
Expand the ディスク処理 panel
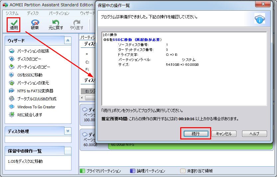pos(68,131)
